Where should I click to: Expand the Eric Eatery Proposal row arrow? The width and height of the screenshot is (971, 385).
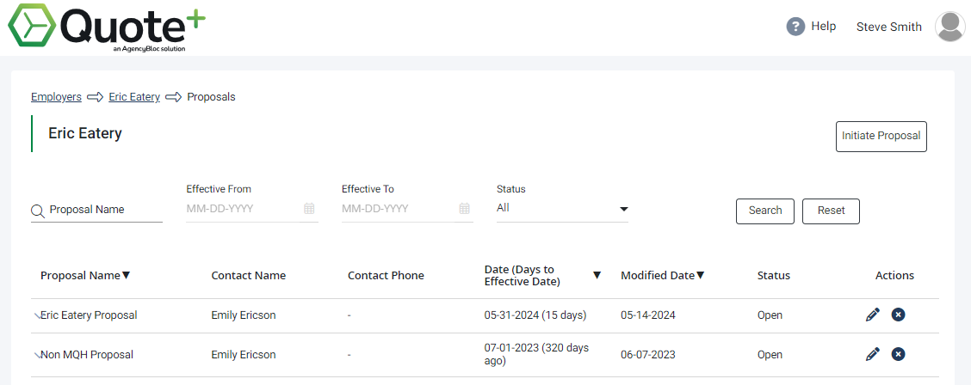click(36, 315)
